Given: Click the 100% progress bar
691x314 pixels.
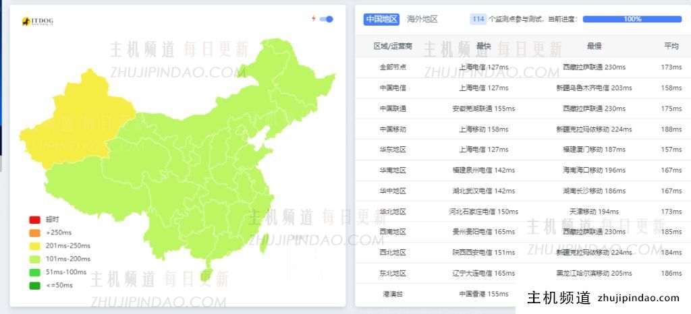Looking at the screenshot, I should 632,19.
